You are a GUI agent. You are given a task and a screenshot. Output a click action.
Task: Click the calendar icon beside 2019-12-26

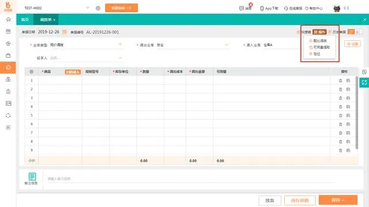pyautogui.click(x=64, y=32)
